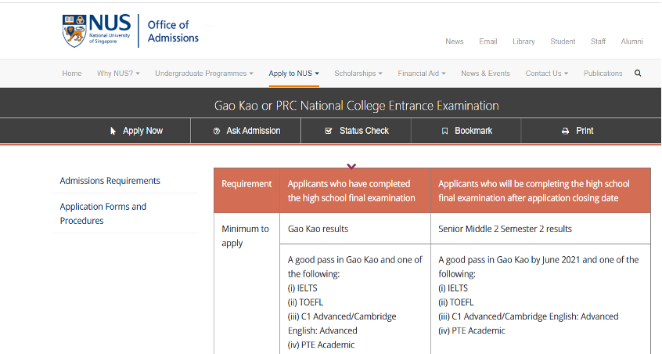The width and height of the screenshot is (662, 354).
Task: Open the search magnifier icon
Action: point(638,74)
